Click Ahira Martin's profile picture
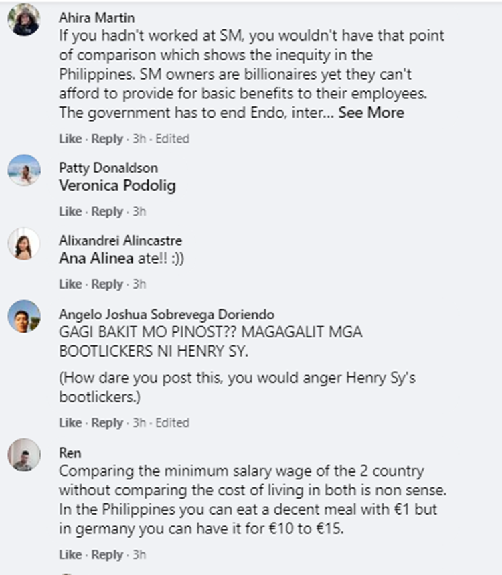502x575 pixels. pos(24,20)
